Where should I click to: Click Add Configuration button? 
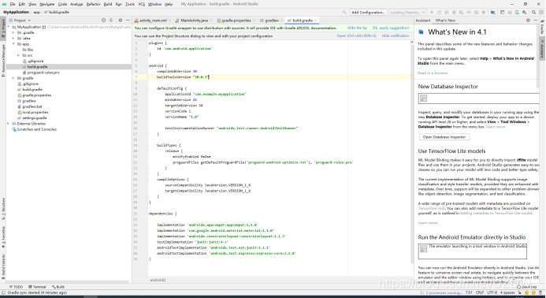pyautogui.click(x=368, y=12)
